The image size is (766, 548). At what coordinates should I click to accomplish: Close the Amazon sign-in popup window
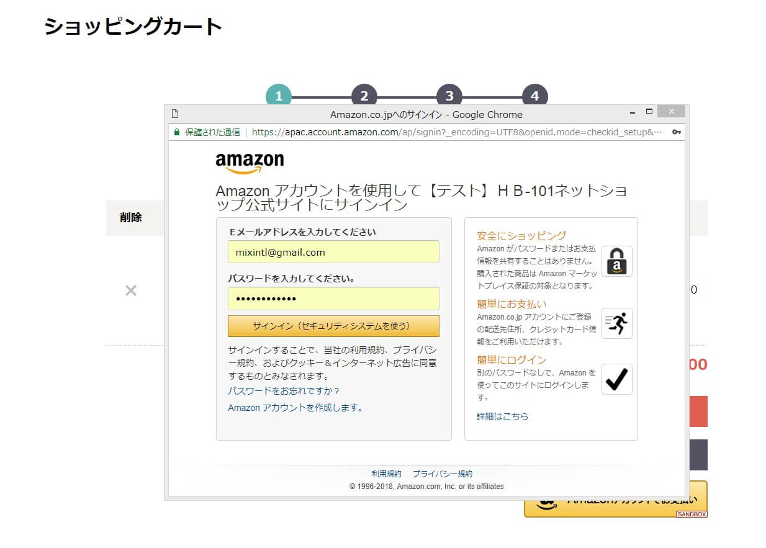tap(671, 112)
